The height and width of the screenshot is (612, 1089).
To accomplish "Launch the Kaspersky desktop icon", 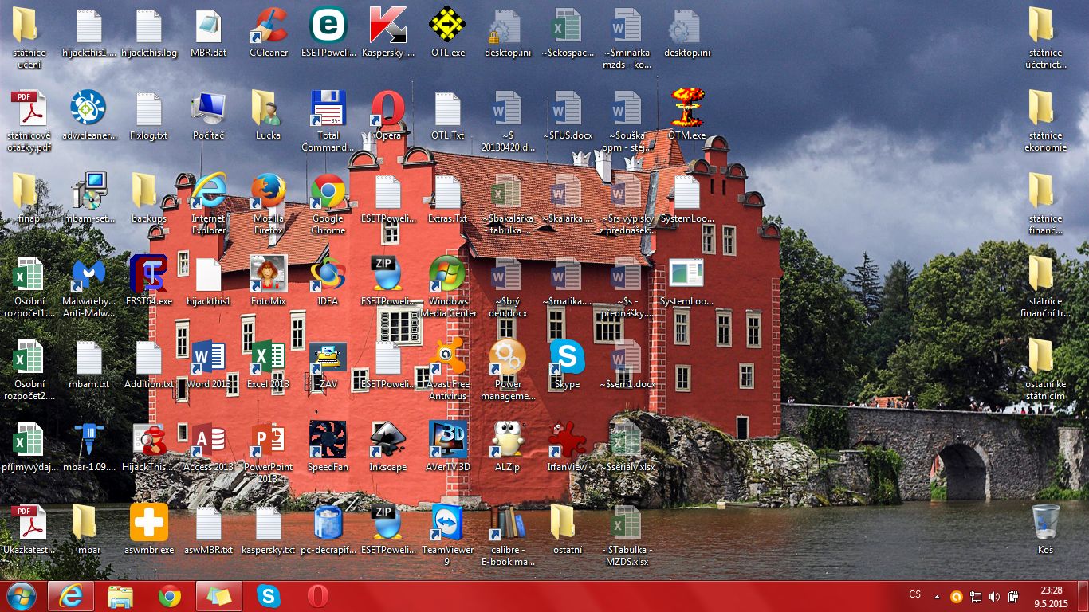I will coord(388,33).
